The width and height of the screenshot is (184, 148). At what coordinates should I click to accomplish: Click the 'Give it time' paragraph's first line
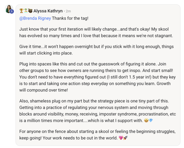pyautogui.click(x=96, y=47)
